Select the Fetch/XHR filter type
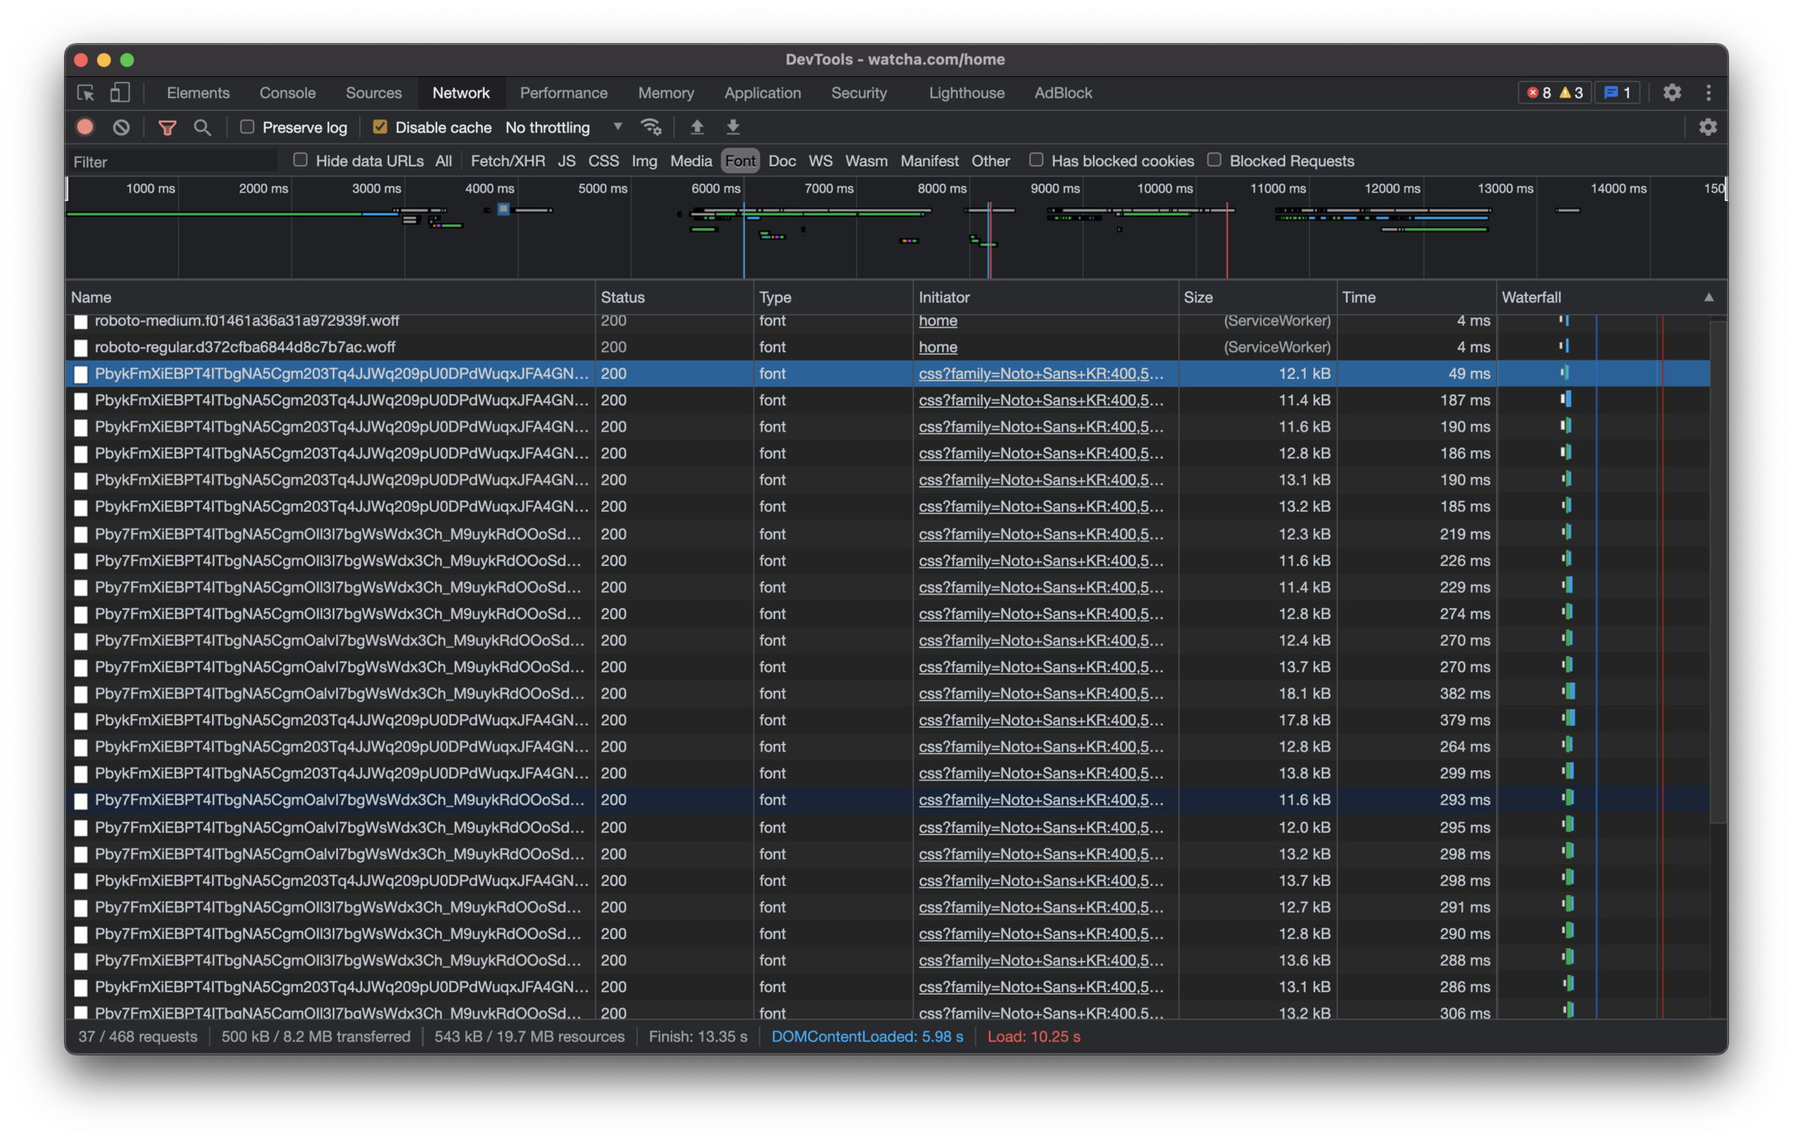 pyautogui.click(x=508, y=160)
